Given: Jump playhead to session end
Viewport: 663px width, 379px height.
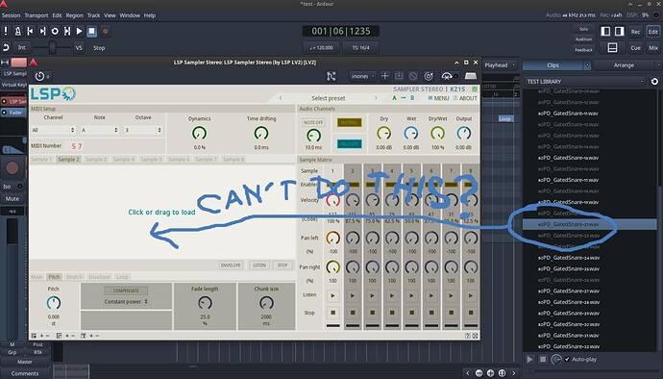Looking at the screenshot, I should point(42,32).
